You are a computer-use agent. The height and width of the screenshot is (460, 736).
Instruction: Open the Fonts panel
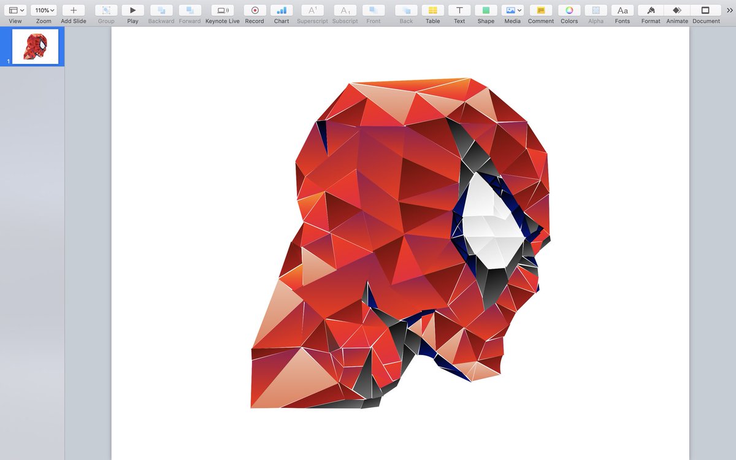click(x=623, y=10)
